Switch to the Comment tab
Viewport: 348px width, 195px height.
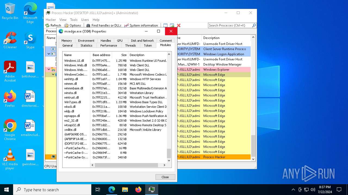click(x=166, y=41)
